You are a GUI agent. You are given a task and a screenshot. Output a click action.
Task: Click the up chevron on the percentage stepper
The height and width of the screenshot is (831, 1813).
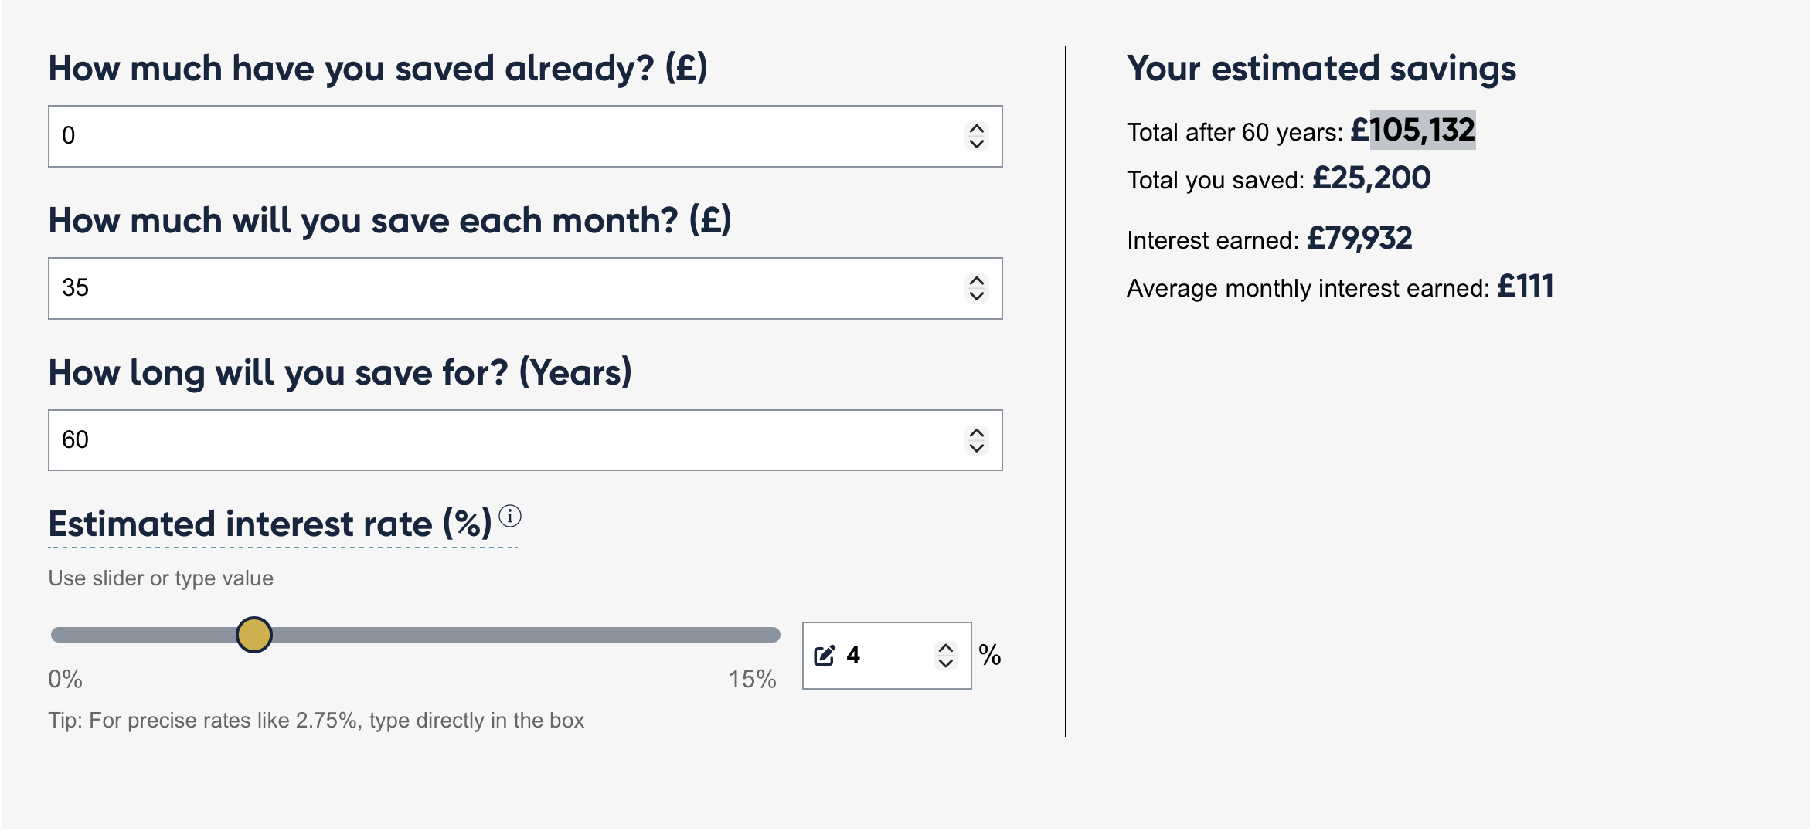(x=944, y=647)
